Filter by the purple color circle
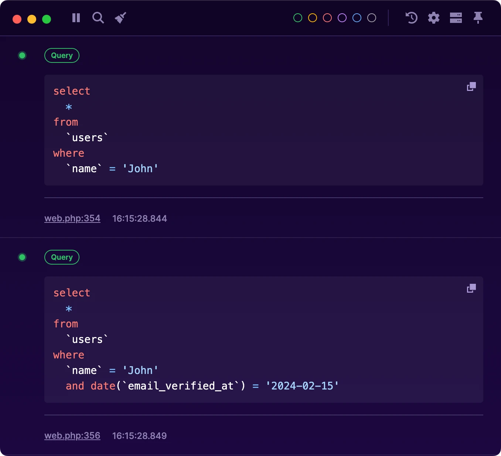This screenshot has height=456, width=501. pos(342,18)
